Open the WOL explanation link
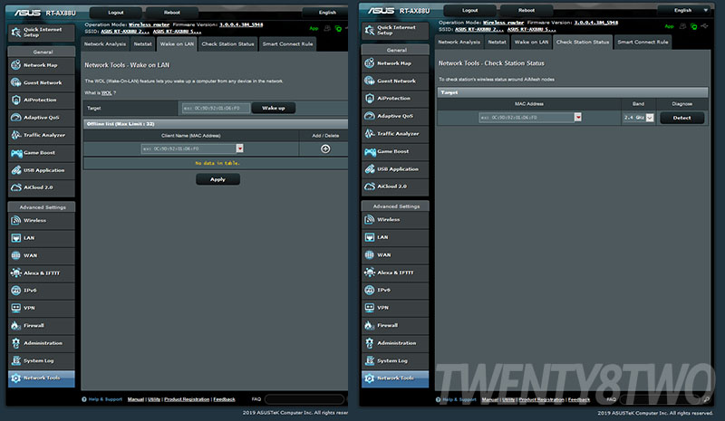Screen dimensions: 725x421 coord(107,93)
